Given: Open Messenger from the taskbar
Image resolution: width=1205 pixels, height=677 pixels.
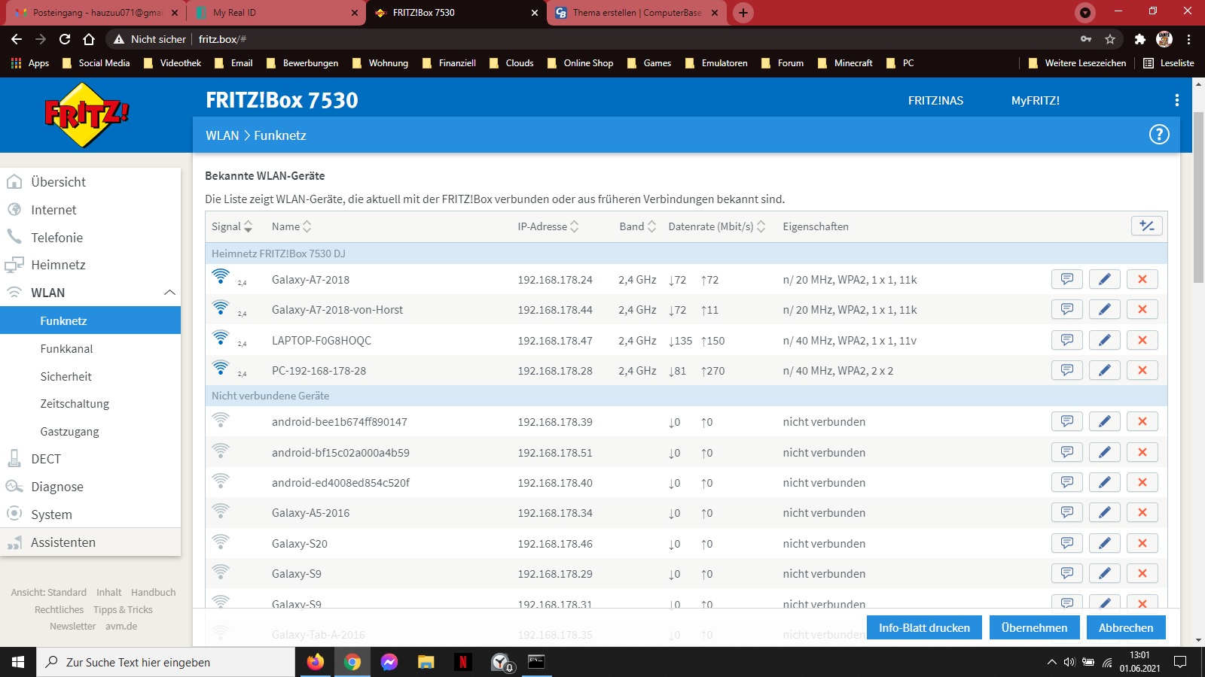Looking at the screenshot, I should [389, 662].
